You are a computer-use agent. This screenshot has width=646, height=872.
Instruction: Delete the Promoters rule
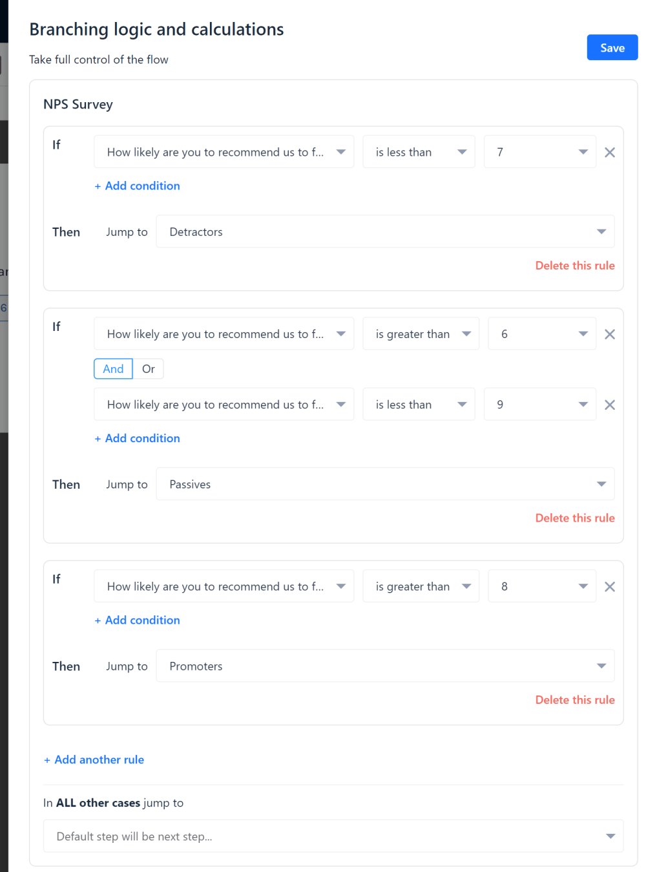[x=574, y=700]
